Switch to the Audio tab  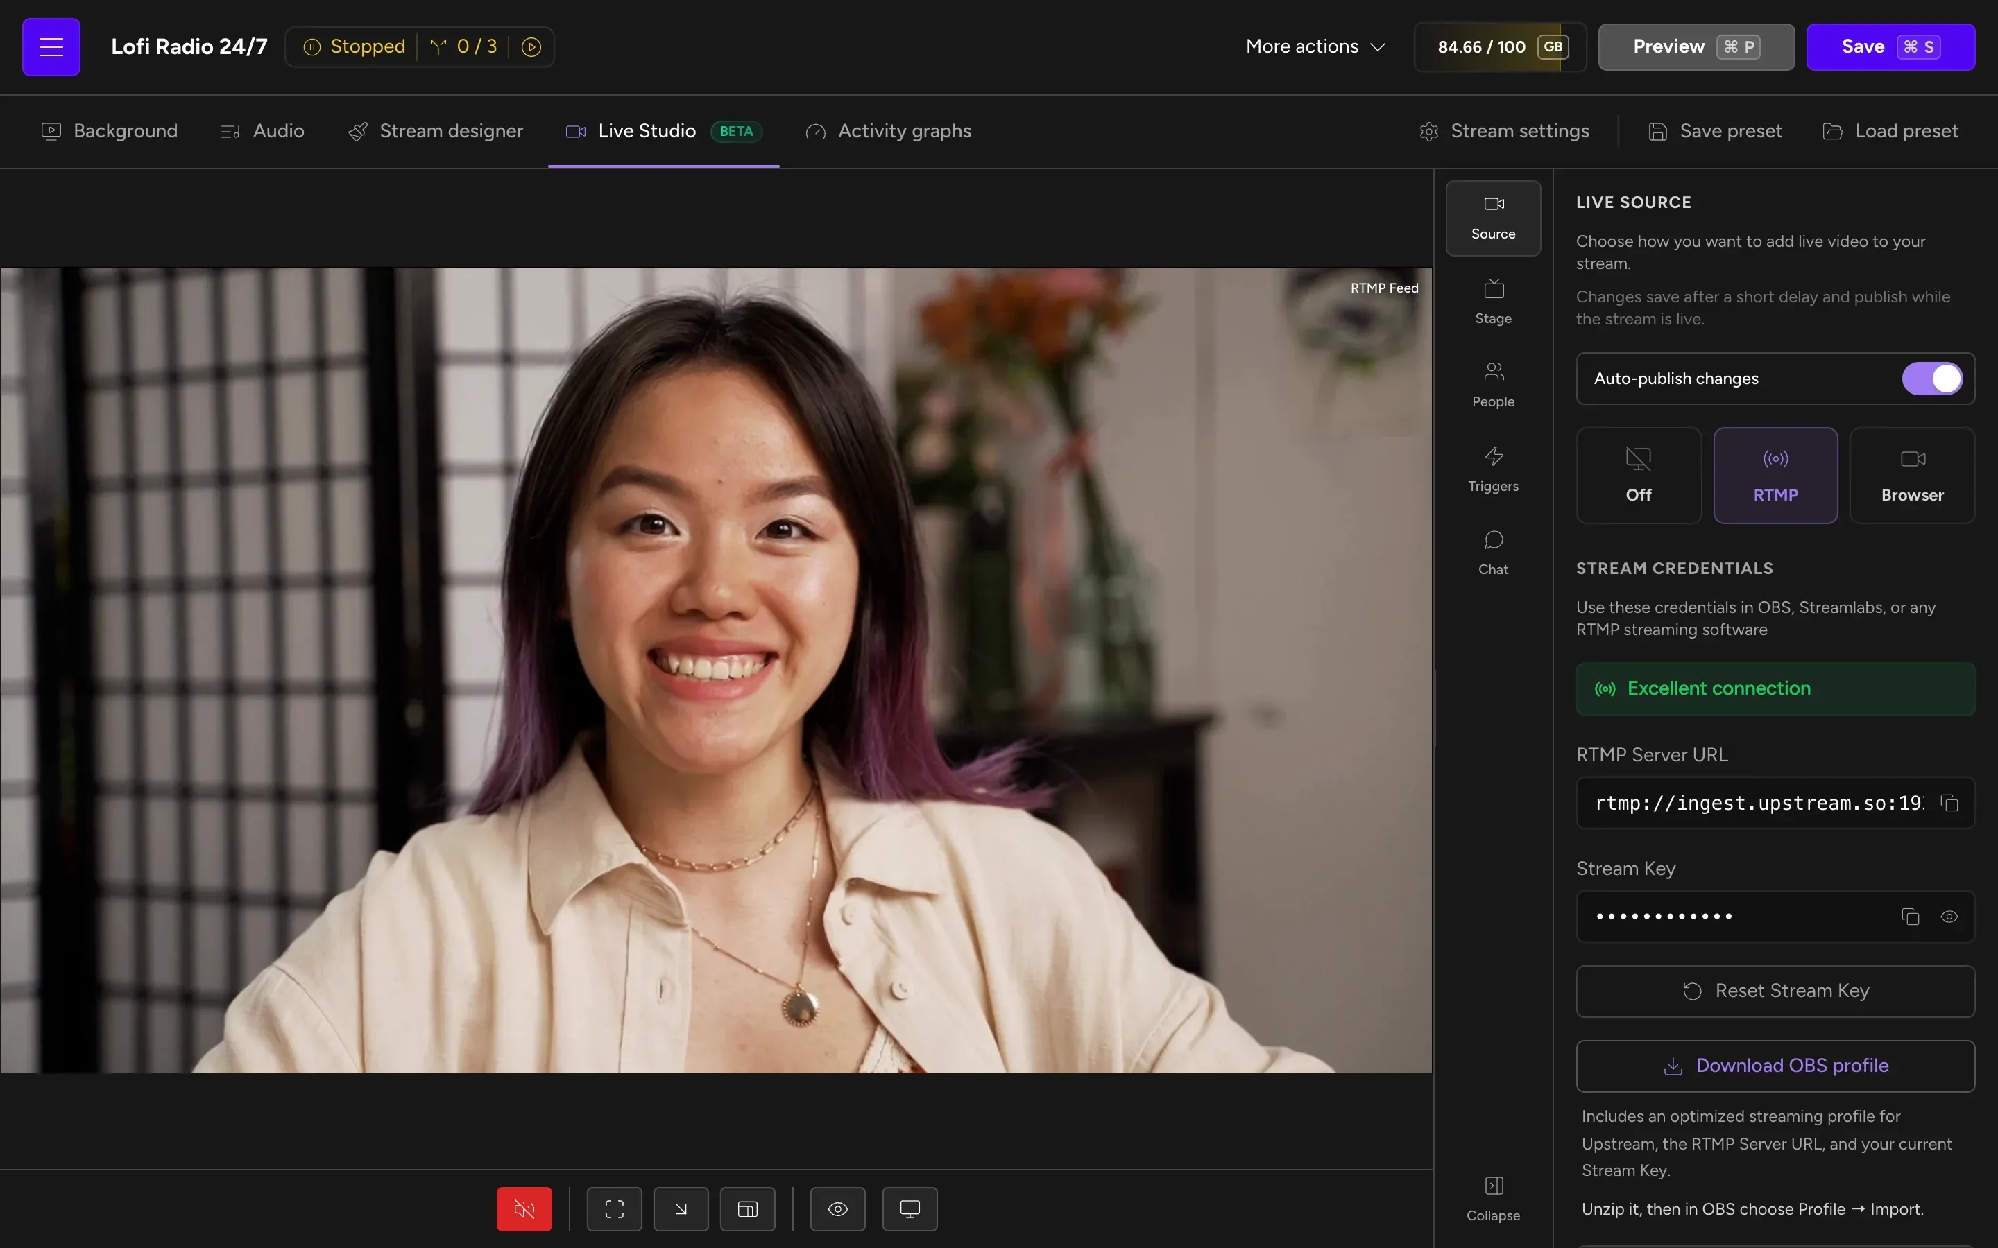(262, 131)
